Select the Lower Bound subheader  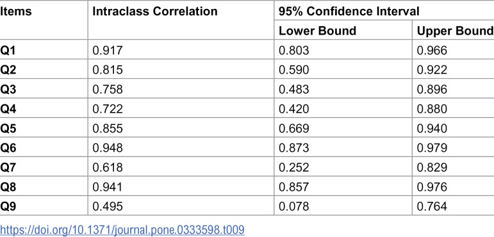point(318,31)
